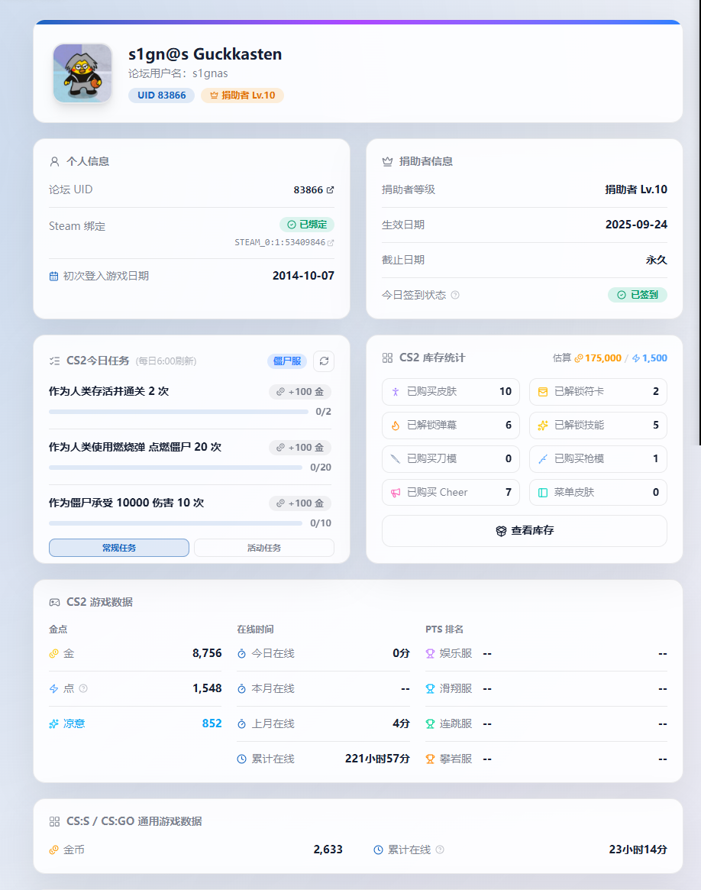The height and width of the screenshot is (890, 701).
Task: Click the UID 83866 badge
Action: click(162, 95)
